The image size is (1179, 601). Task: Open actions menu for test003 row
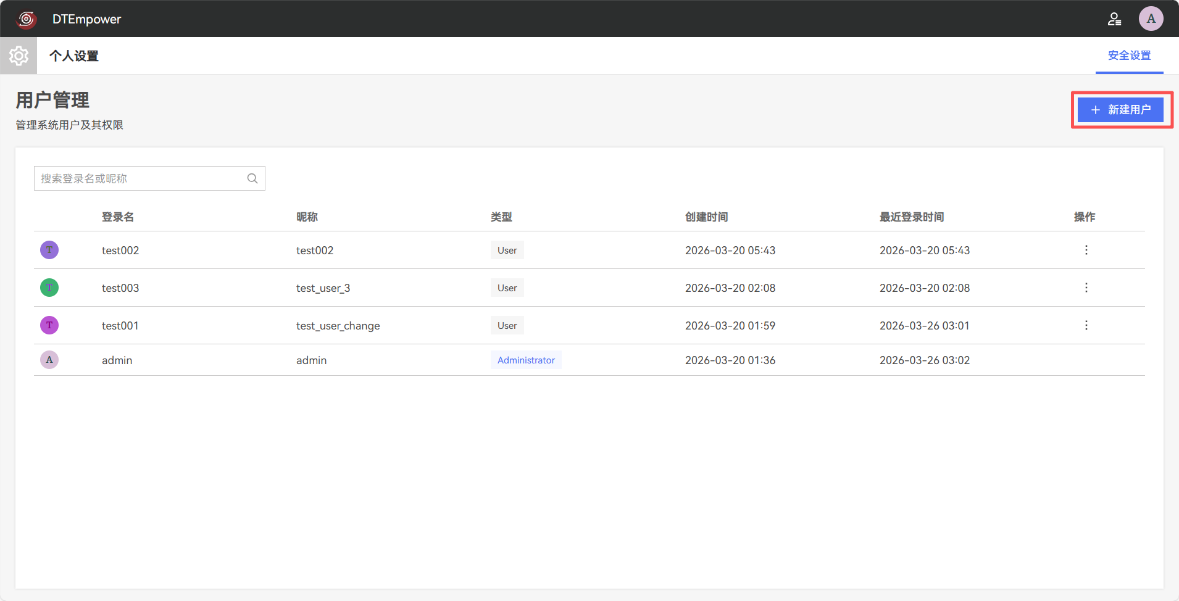coord(1086,288)
